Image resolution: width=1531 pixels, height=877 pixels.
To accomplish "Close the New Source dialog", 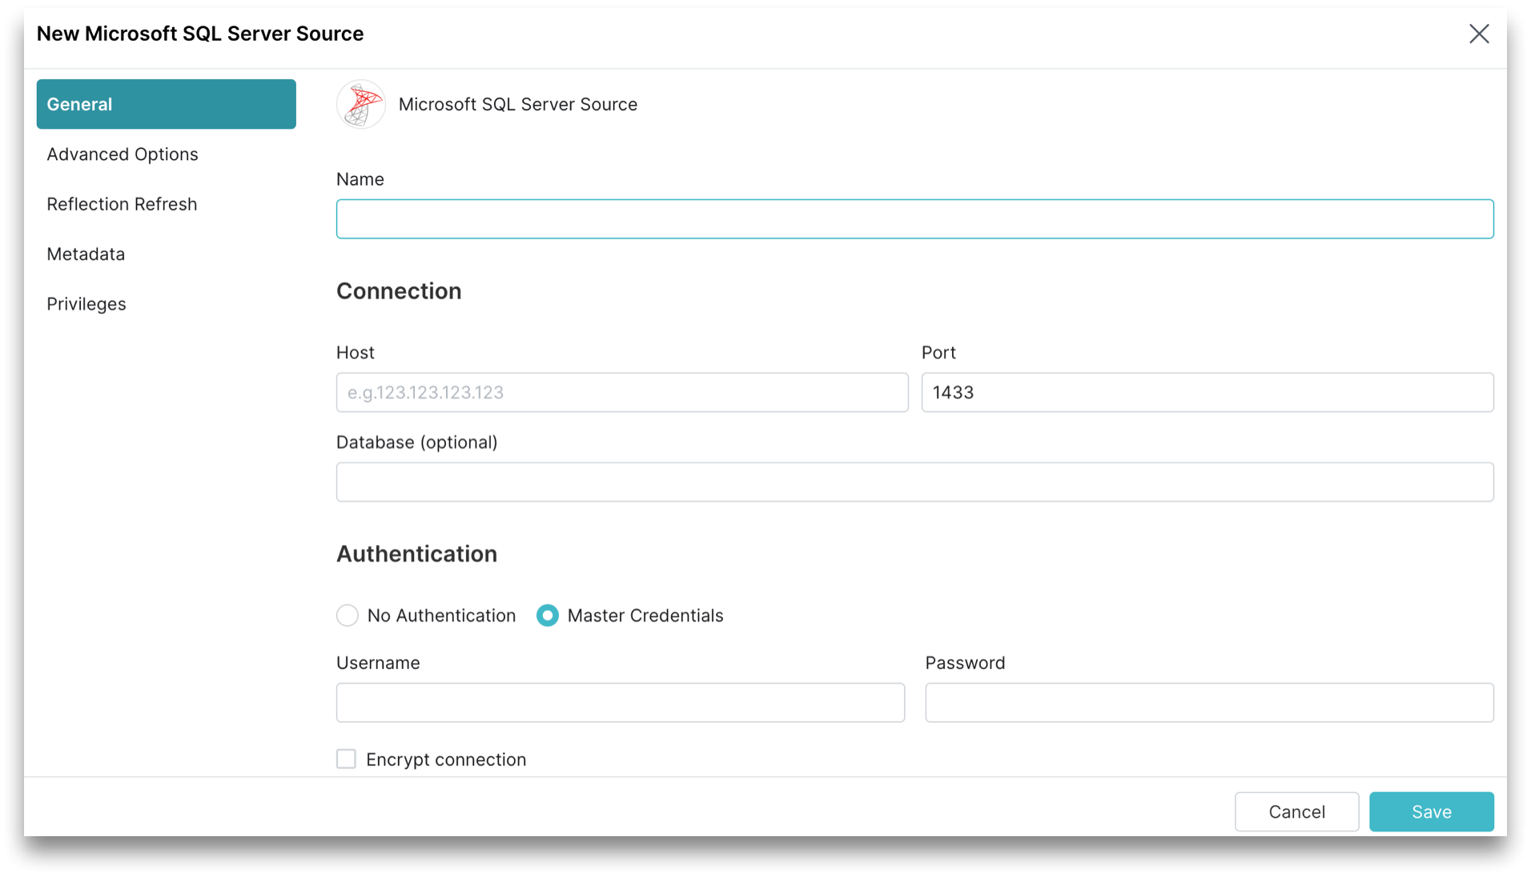I will pyautogui.click(x=1479, y=34).
